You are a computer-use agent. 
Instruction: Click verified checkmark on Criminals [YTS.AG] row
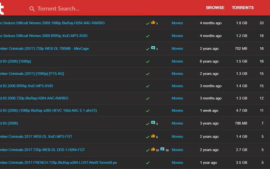(x=147, y=74)
